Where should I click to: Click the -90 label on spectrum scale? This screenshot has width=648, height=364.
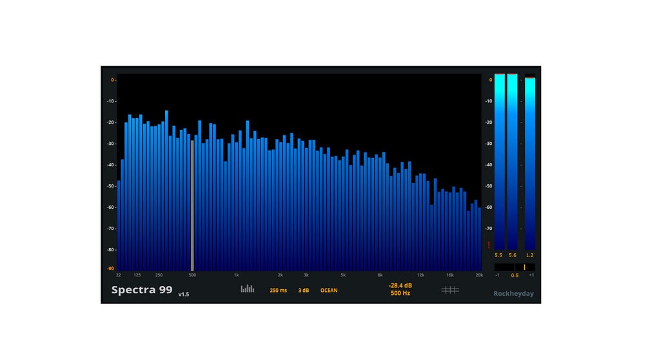[x=111, y=269]
